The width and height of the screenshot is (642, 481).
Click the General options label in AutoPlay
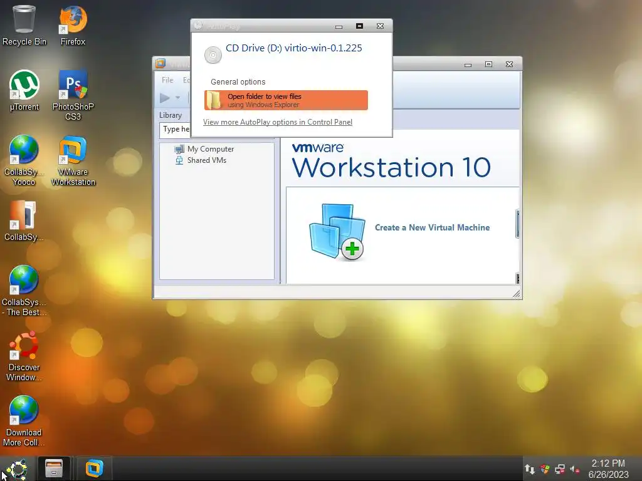238,82
